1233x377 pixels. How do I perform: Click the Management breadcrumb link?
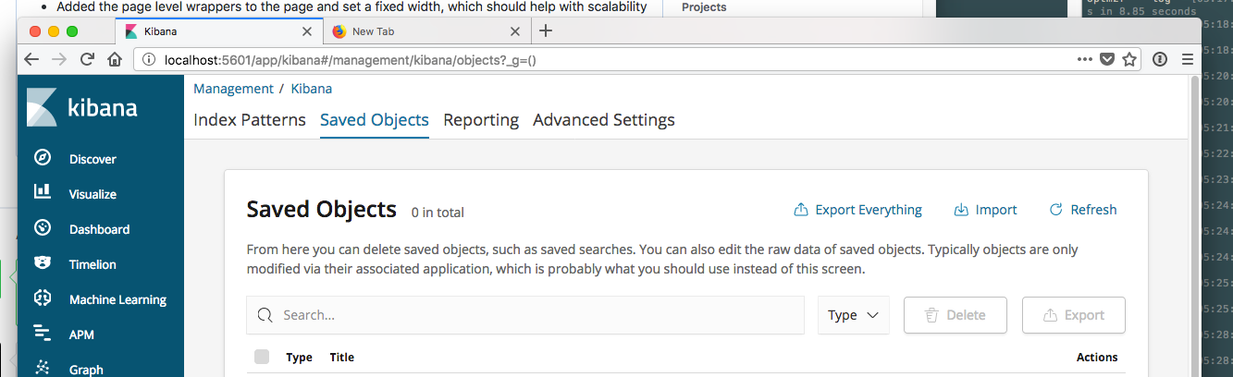click(x=233, y=89)
